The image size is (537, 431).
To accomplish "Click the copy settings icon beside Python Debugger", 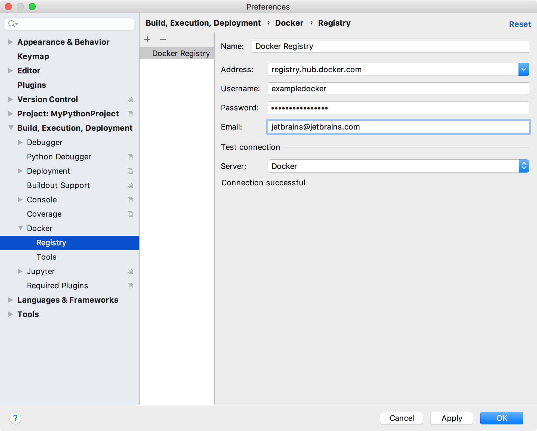I will pyautogui.click(x=130, y=157).
